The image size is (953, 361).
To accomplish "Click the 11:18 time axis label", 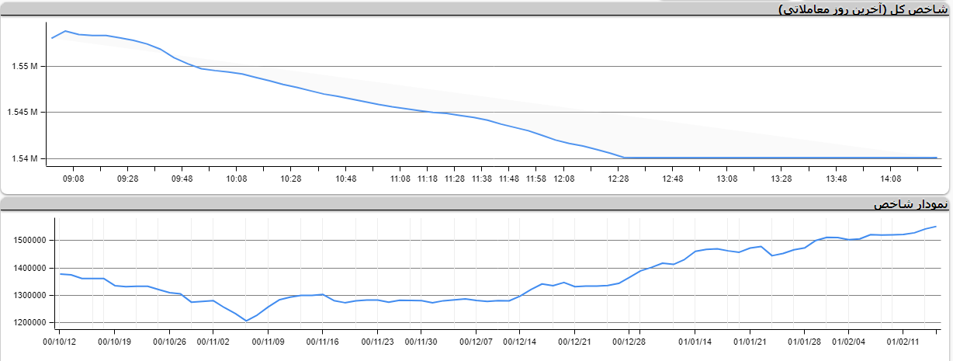I will click(428, 179).
